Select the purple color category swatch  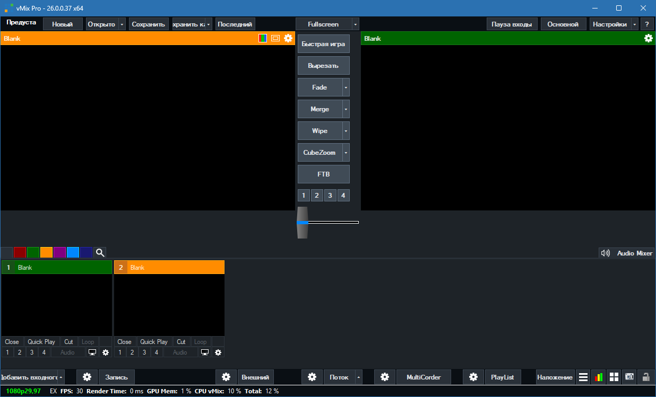pos(59,253)
